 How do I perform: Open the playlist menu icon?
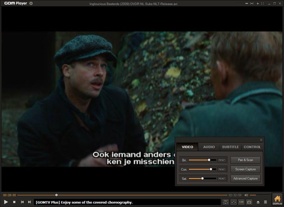tap(265, 202)
